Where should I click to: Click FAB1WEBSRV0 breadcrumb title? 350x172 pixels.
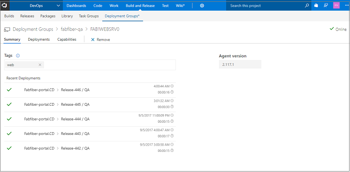(x=105, y=29)
